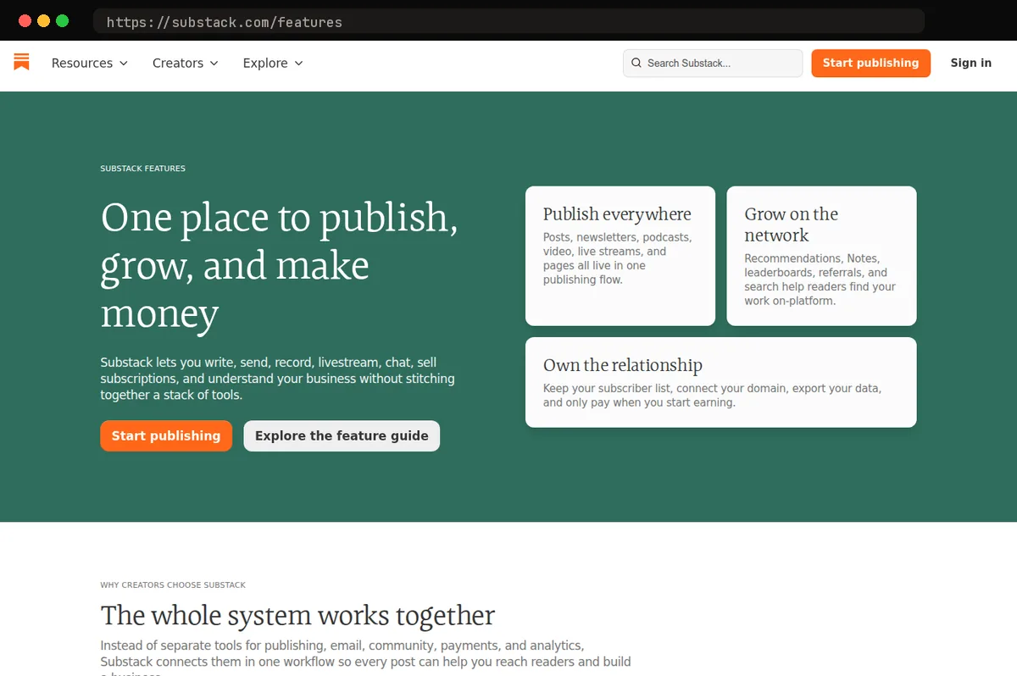Click Start publishing below the hero text
Viewport: 1017px width, 676px height.
point(166,435)
